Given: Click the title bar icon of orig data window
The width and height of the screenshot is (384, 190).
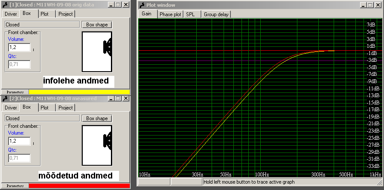Looking at the screenshot, I should coord(4,4).
